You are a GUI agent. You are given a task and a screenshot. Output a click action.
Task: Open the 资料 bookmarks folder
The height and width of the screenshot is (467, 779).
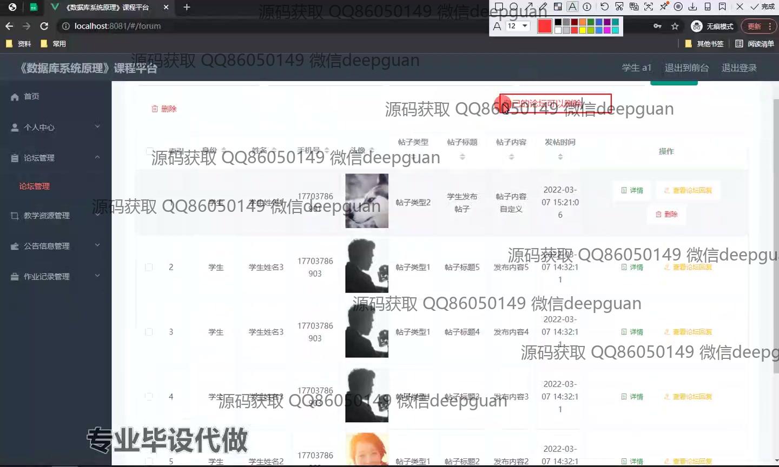tap(18, 44)
